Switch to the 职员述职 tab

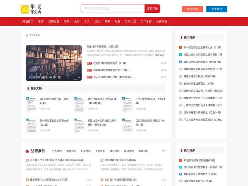tap(86, 151)
